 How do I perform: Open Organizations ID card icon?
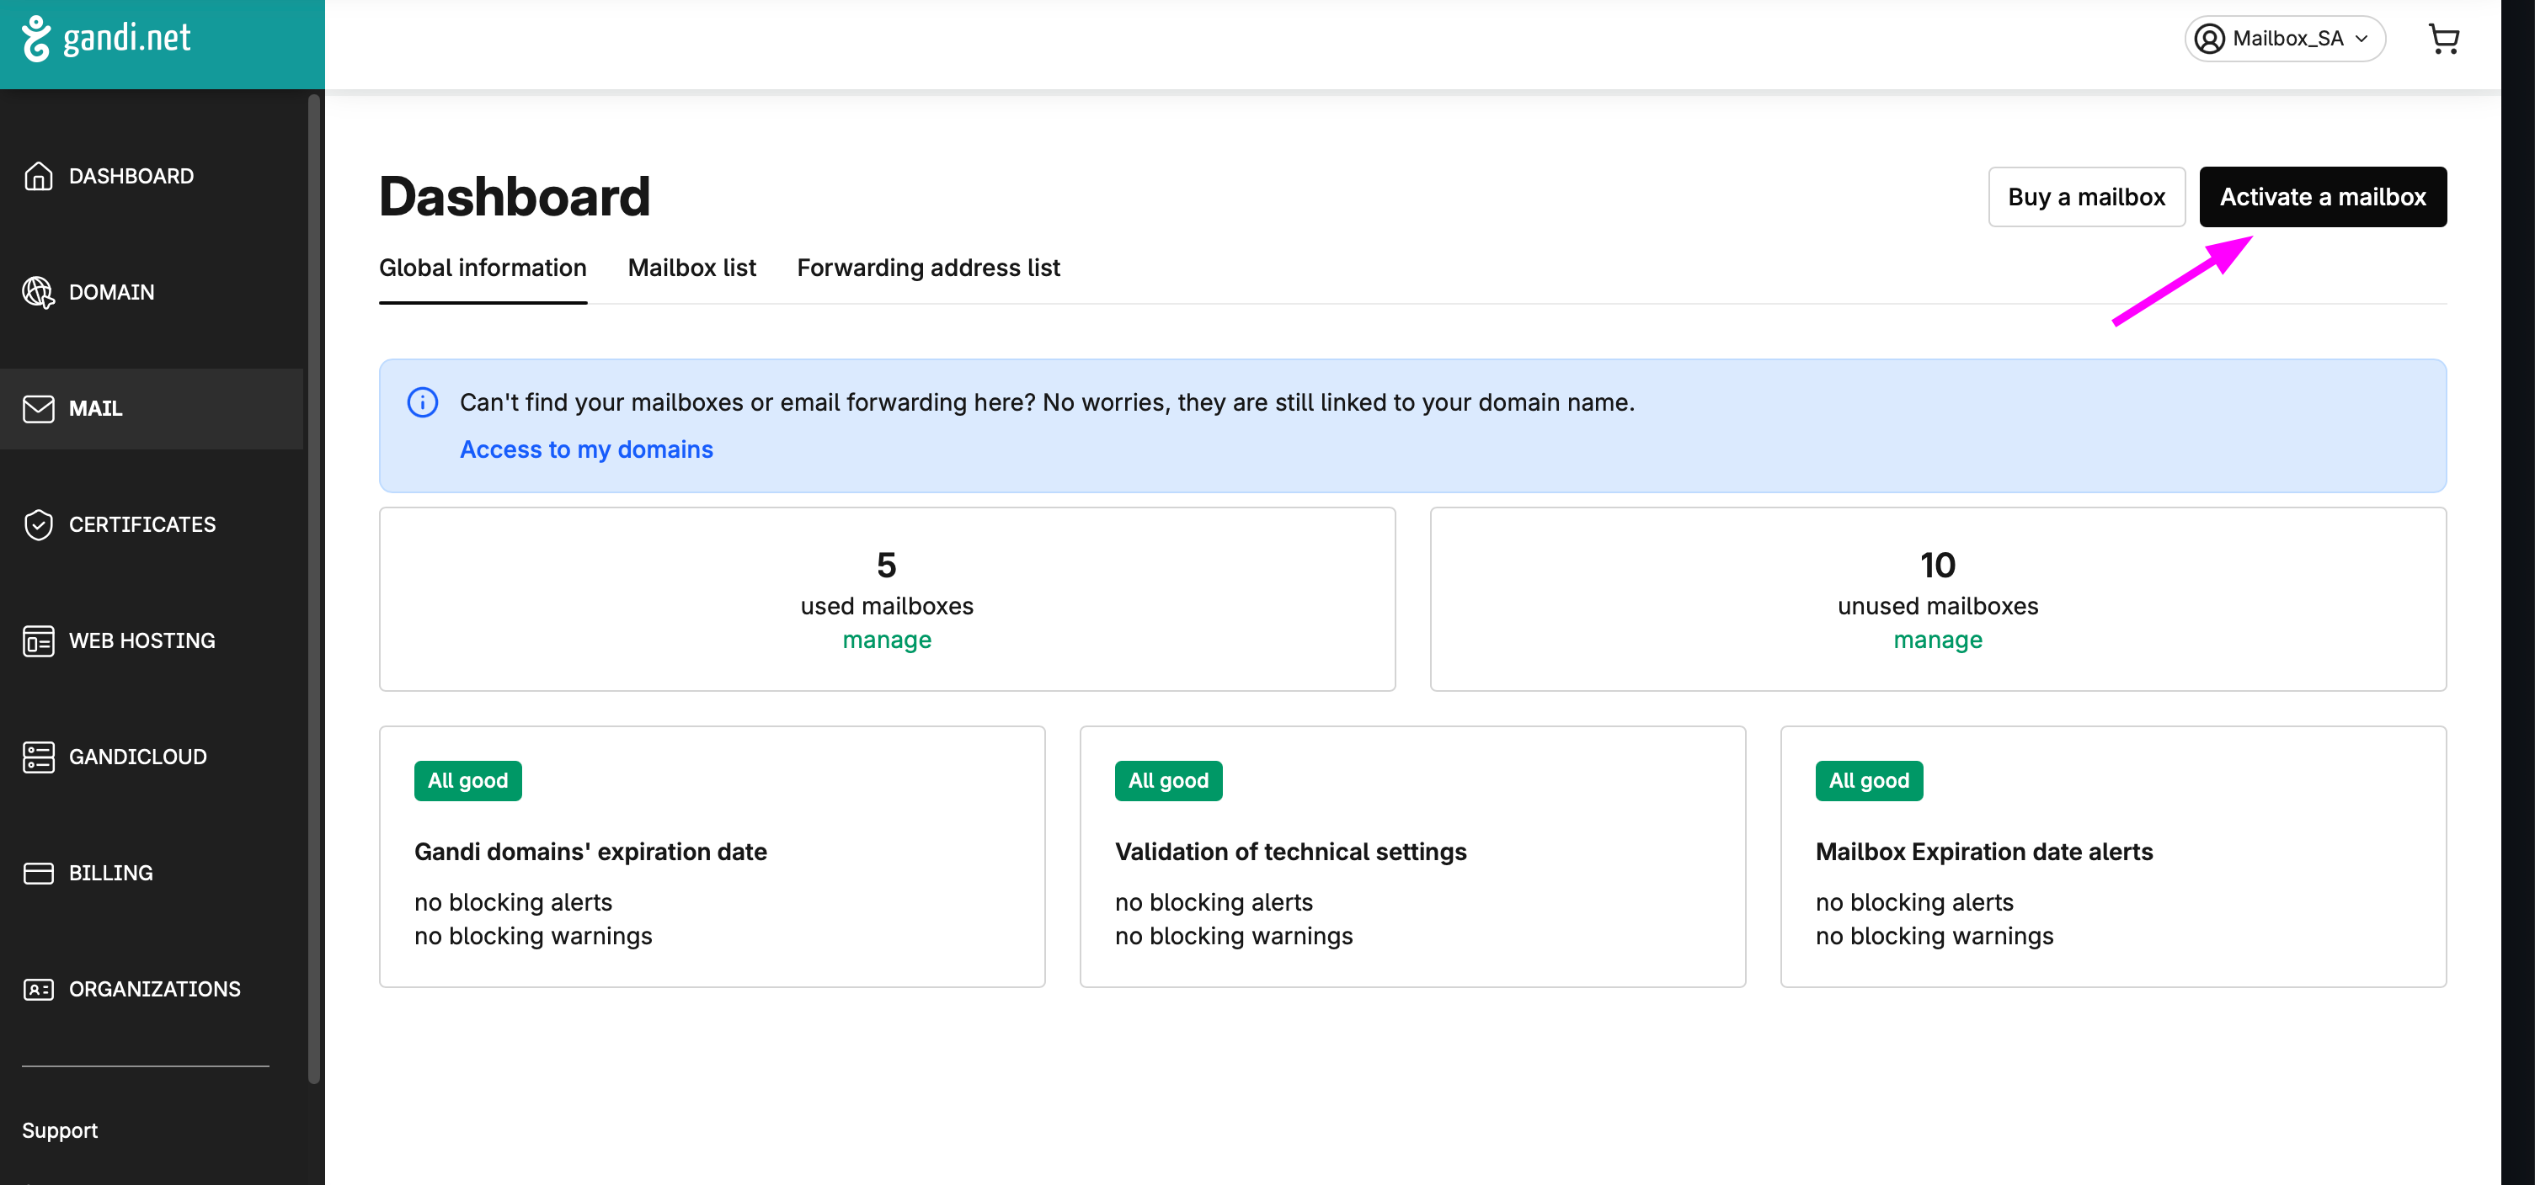39,989
